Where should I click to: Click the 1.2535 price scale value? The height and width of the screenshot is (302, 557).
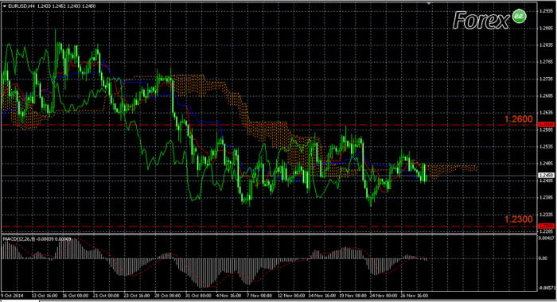546,146
